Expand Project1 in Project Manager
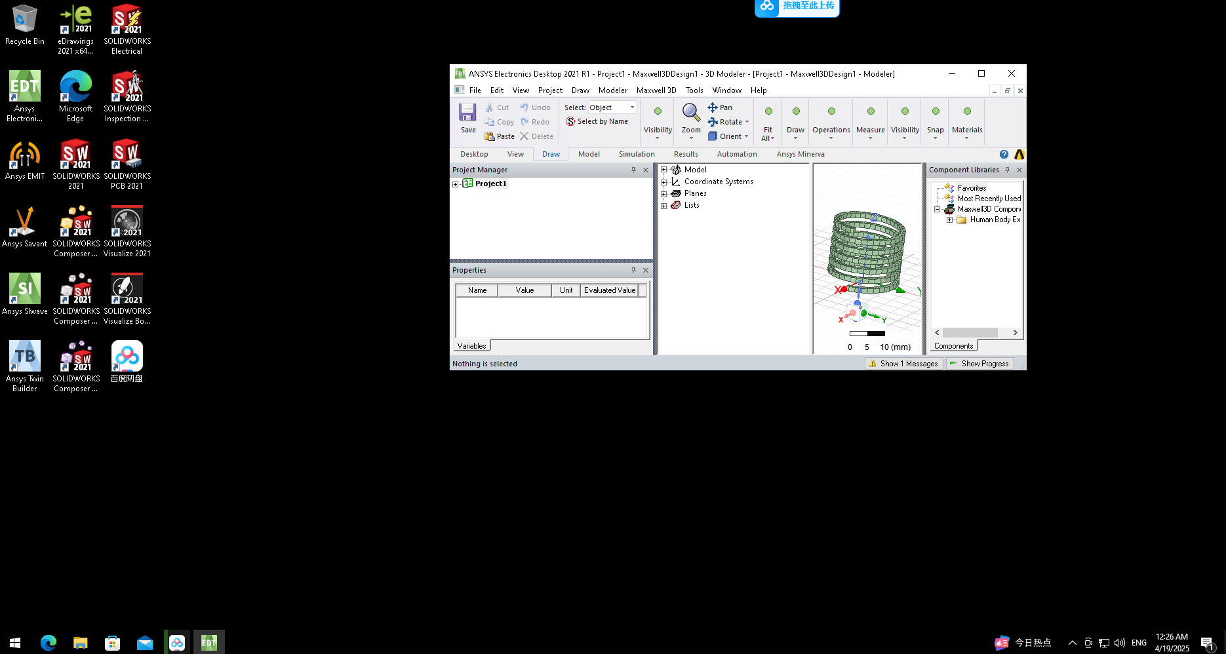Viewport: 1226px width, 654px height. pyautogui.click(x=456, y=184)
